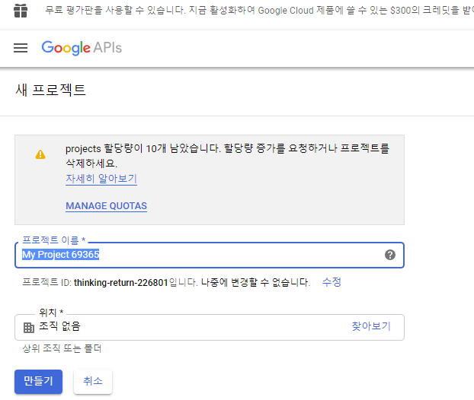Click the organization building icon in the location field
This screenshot has width=474, height=400.
(29, 327)
